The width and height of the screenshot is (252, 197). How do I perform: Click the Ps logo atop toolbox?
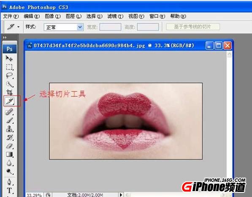[x=10, y=49]
